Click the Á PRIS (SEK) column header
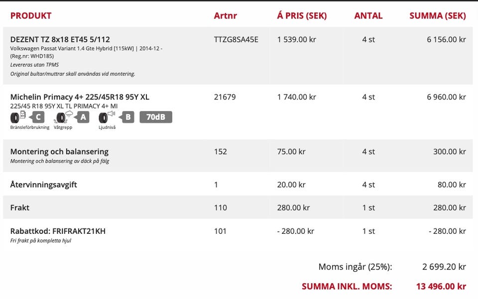Screen dimensions: 478x299 click(x=302, y=15)
